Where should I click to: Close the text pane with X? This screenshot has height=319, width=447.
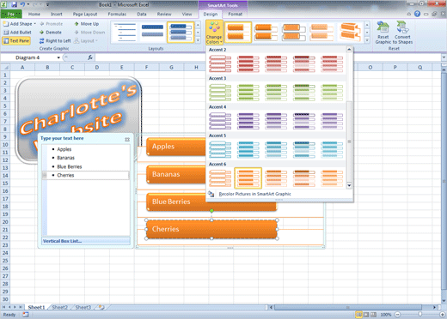pos(127,139)
